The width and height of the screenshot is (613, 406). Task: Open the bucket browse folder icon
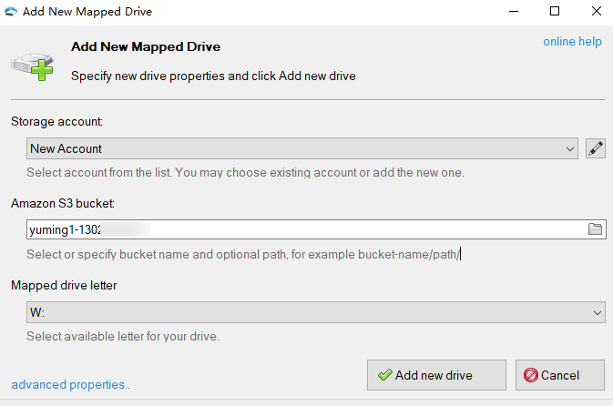click(596, 229)
